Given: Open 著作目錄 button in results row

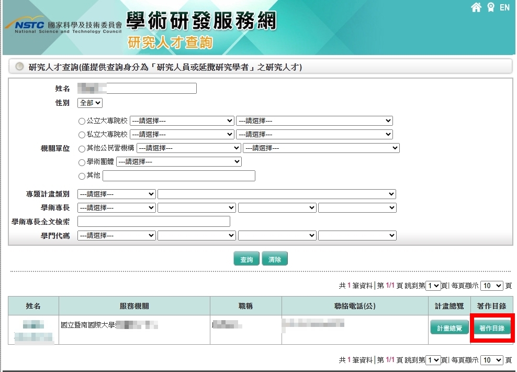Looking at the screenshot, I should point(491,328).
